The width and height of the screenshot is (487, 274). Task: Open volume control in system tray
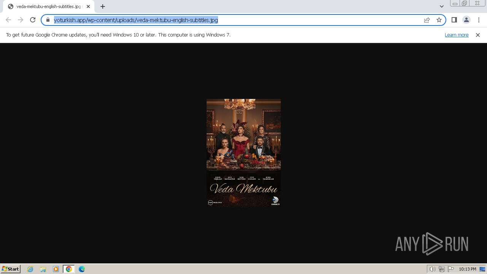click(x=432, y=269)
